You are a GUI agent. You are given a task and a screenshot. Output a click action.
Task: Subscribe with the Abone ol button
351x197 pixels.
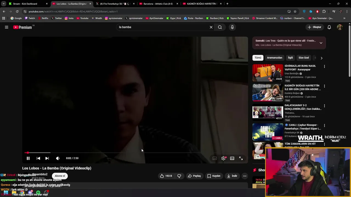click(60, 176)
